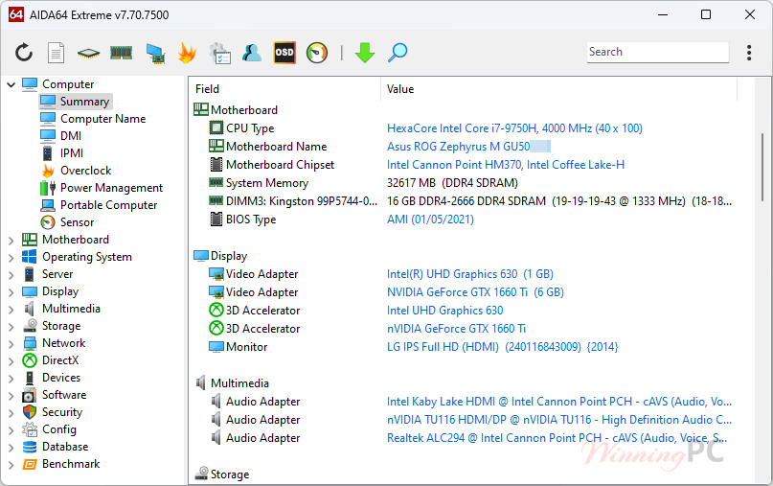
Task: Open NVIDIA GeForce GTX 1660 Ti (6 GB) link
Action: point(475,292)
